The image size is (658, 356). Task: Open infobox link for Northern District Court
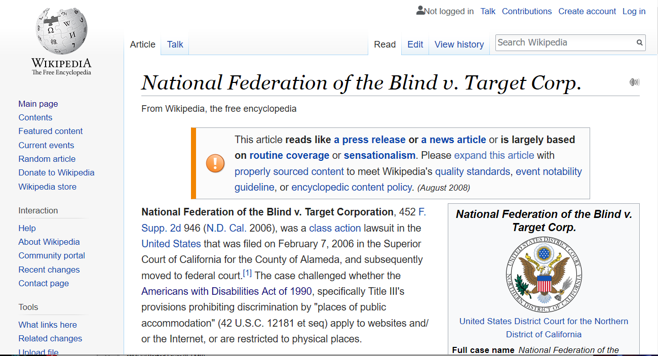tap(544, 328)
